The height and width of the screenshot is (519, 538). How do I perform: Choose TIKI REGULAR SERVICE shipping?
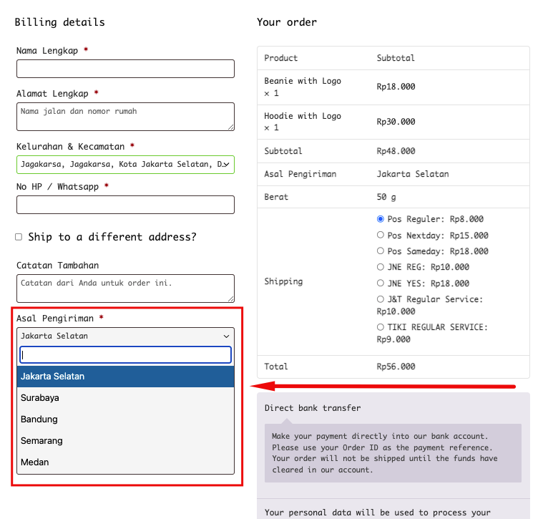tap(381, 327)
